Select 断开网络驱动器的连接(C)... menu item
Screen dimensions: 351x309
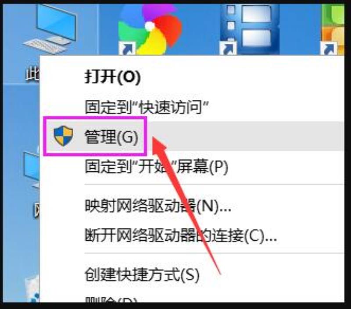[x=181, y=235]
